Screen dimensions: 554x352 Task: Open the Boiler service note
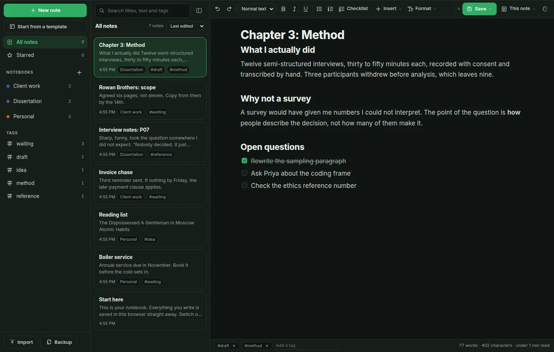pyautogui.click(x=150, y=269)
